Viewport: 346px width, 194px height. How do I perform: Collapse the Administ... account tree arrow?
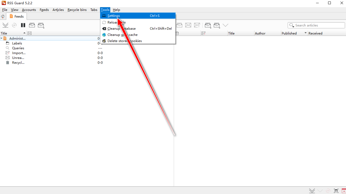point(1,38)
